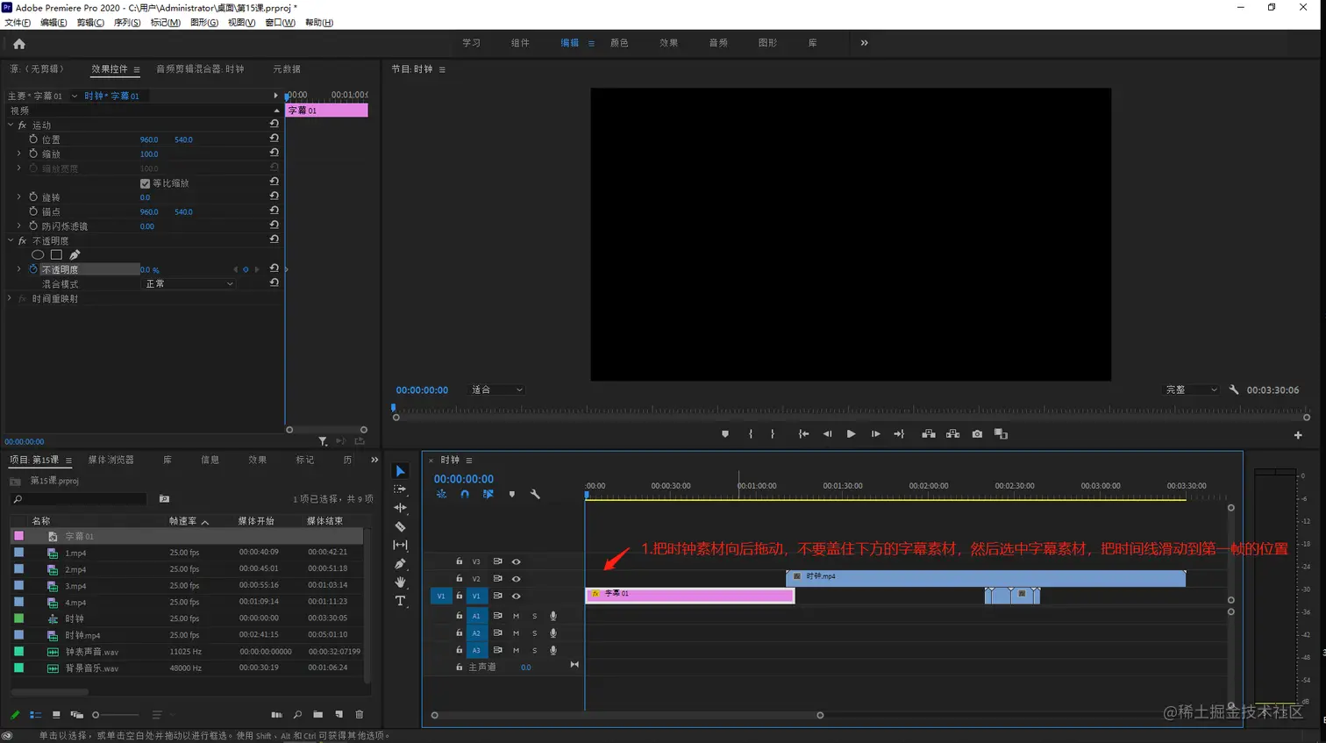1326x743 pixels.
Task: Toggle snap magnet in timeline
Action: 465,494
